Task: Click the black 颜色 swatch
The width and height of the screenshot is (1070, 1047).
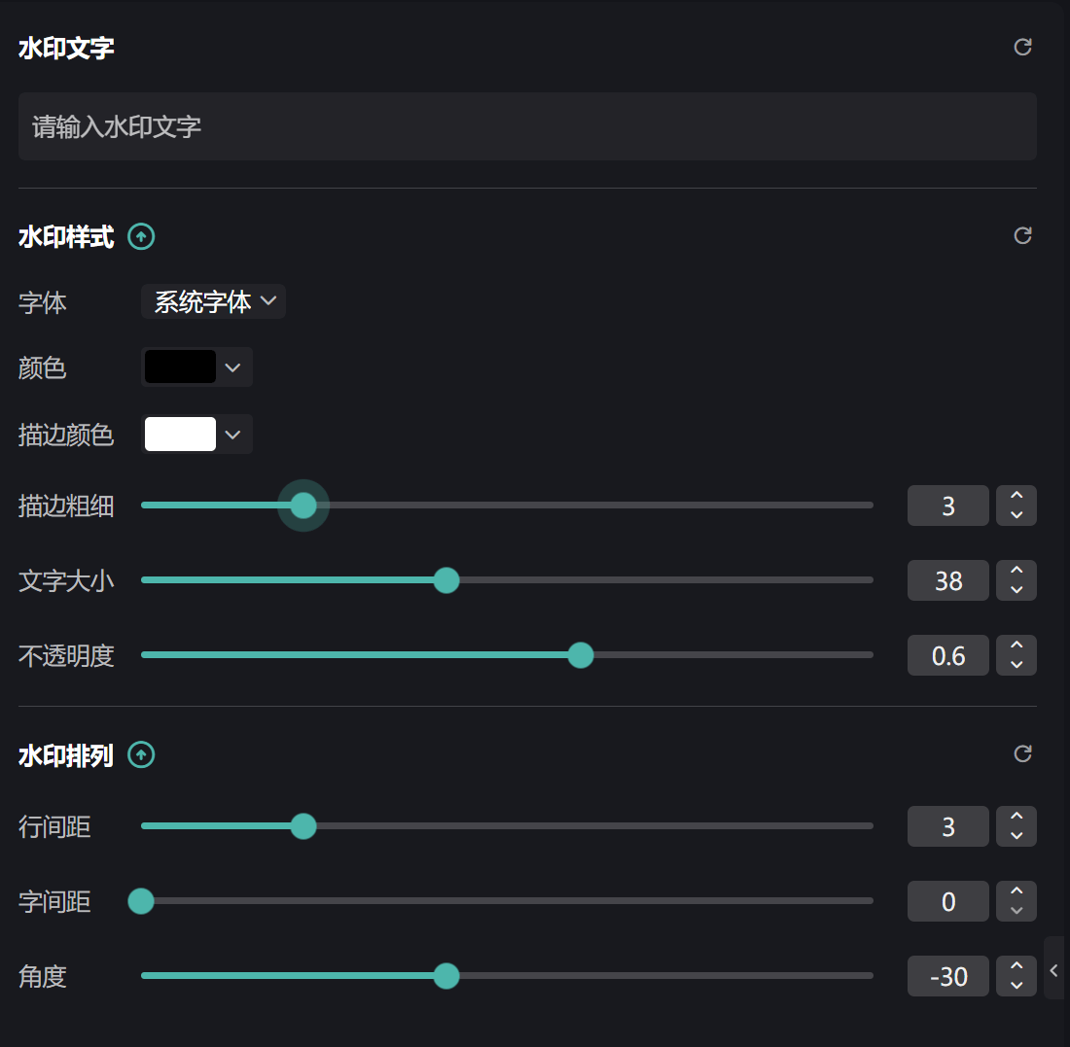Action: point(180,367)
